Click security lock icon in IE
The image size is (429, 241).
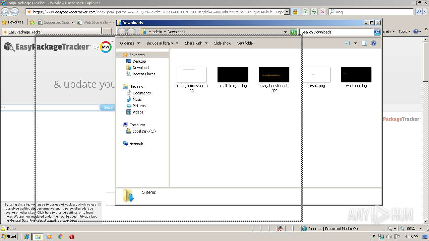click(295, 12)
